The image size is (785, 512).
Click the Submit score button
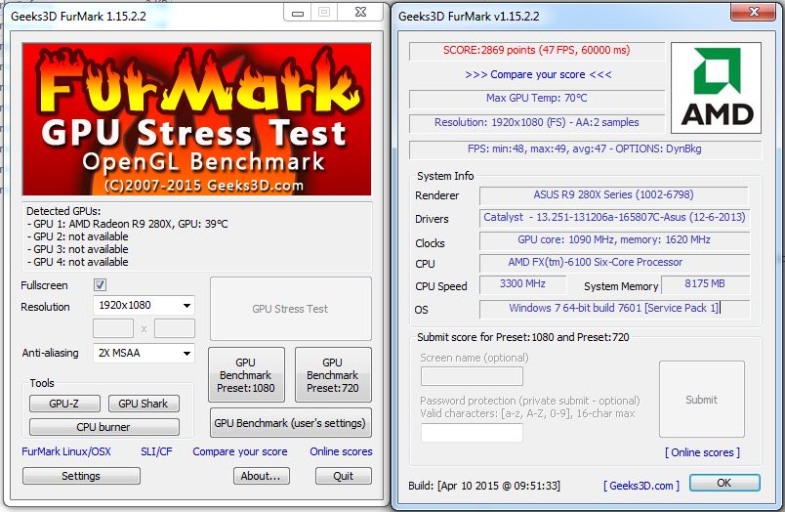click(702, 400)
